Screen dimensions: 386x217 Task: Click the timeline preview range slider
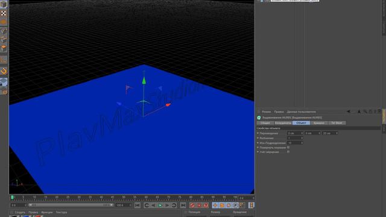click(x=71, y=205)
